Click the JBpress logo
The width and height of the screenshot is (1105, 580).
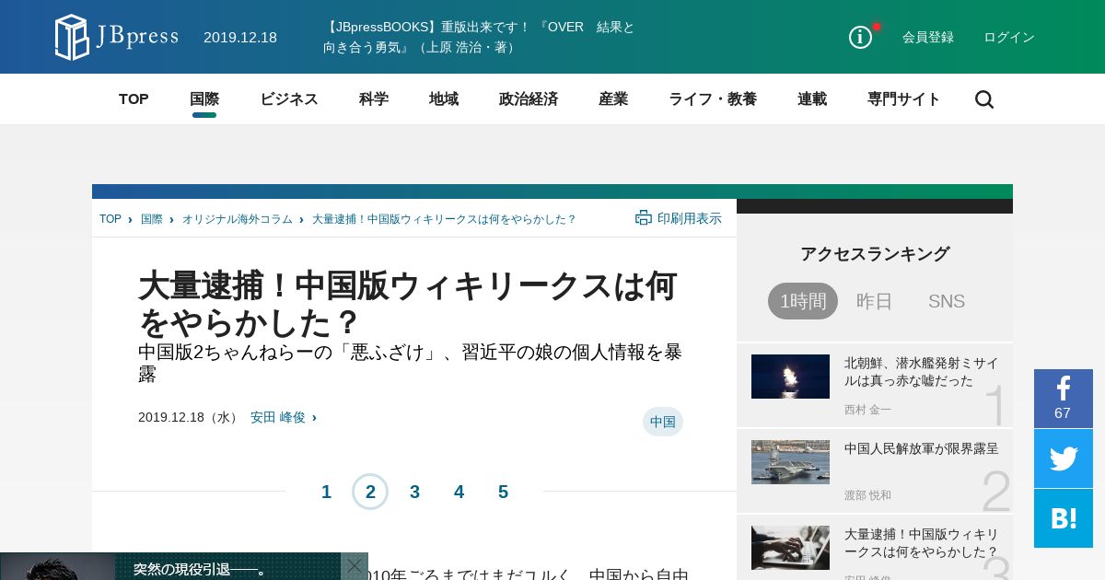tap(116, 37)
